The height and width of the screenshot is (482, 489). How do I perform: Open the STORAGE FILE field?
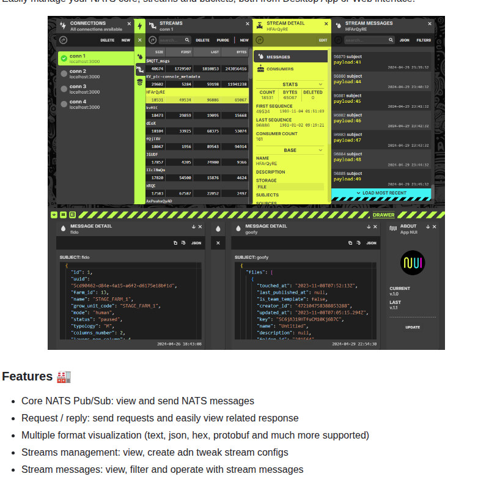290,187
